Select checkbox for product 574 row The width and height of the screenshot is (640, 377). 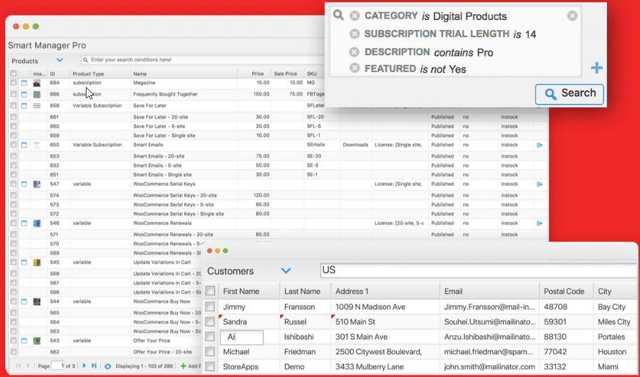(x=14, y=195)
